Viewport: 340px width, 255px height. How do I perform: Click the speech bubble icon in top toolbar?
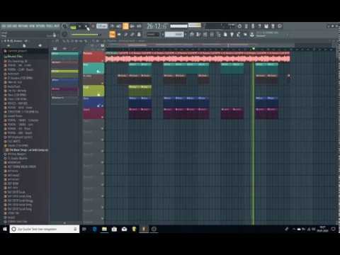click(x=280, y=26)
